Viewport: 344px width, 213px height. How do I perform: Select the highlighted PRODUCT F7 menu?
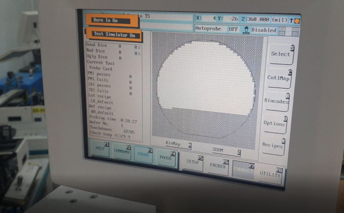[243, 170]
